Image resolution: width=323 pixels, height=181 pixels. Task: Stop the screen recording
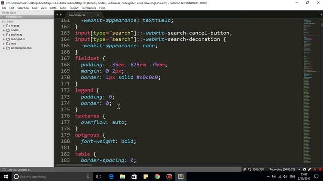point(320,170)
